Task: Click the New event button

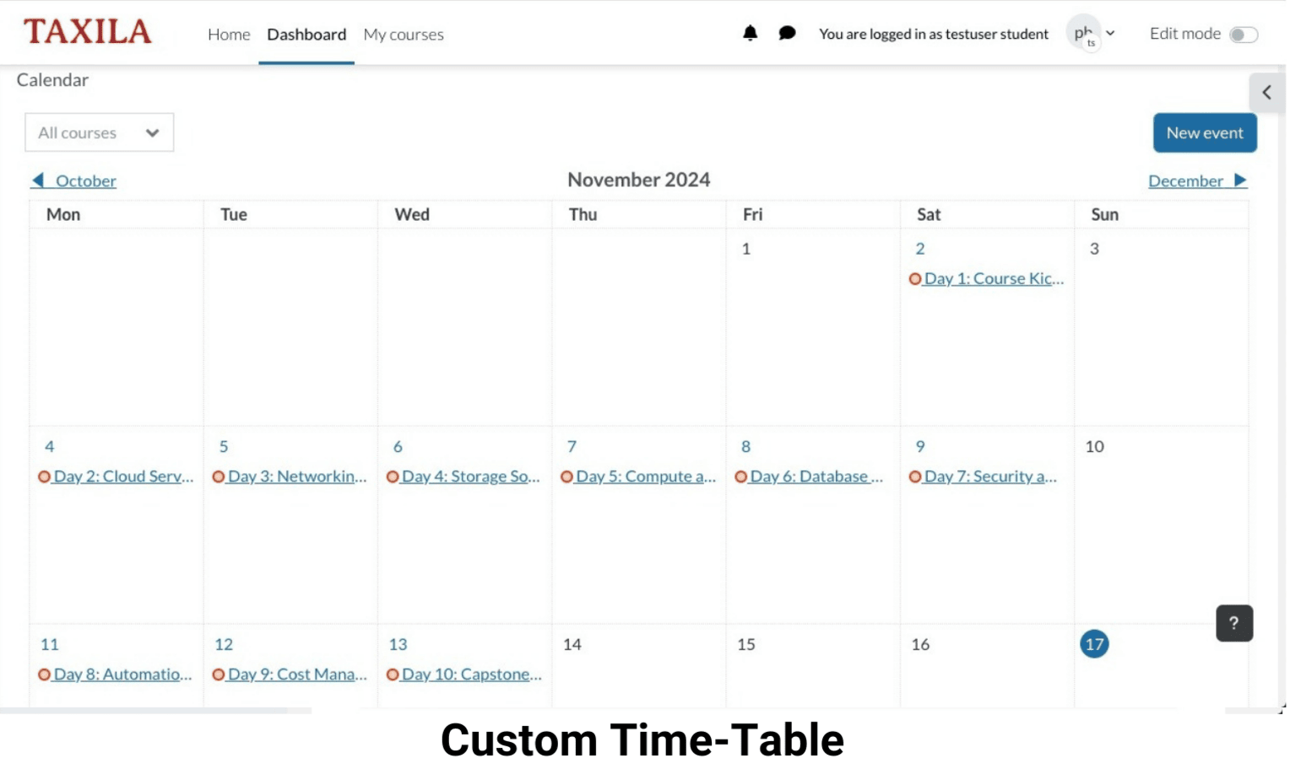Action: click(1204, 133)
